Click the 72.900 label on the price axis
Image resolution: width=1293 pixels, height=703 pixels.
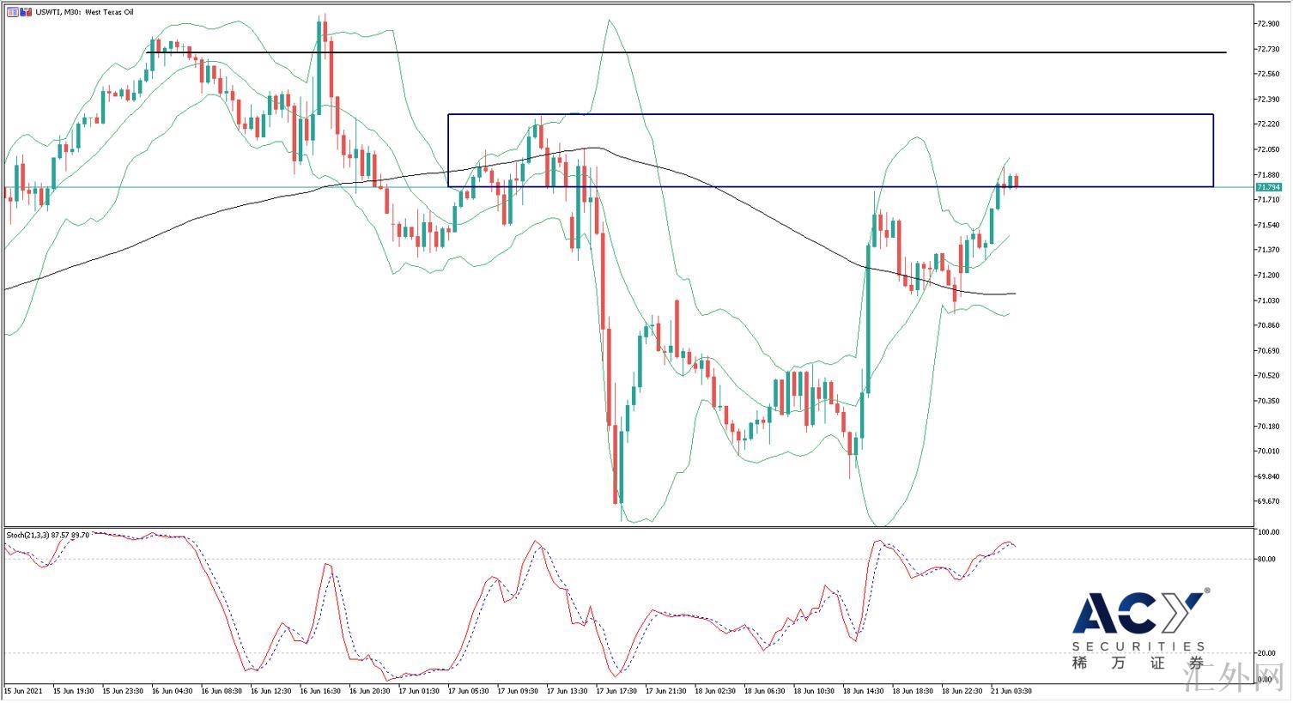1268,23
